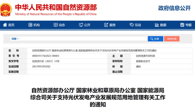Select the index number 000019174/2023-00003

point(45,56)
